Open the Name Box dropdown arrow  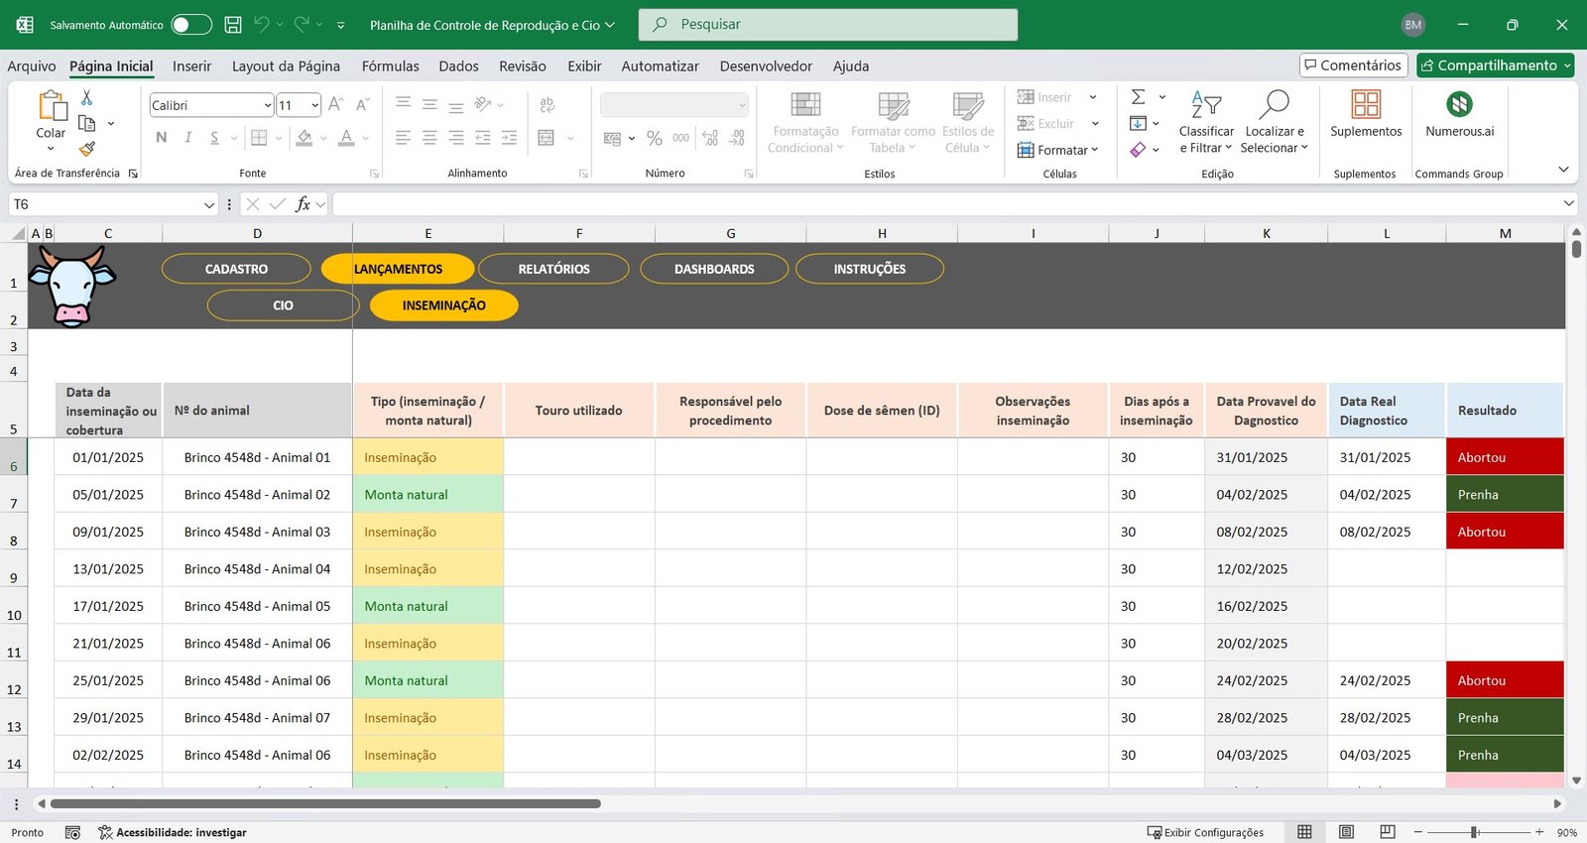(x=208, y=204)
